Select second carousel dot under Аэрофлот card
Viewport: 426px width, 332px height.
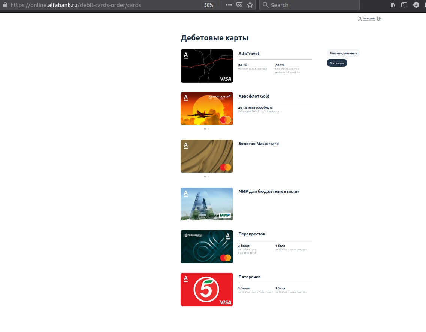209,129
